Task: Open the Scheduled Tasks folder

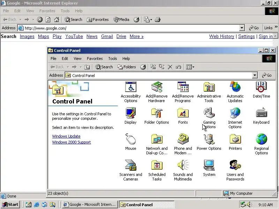Action: pyautogui.click(x=157, y=170)
